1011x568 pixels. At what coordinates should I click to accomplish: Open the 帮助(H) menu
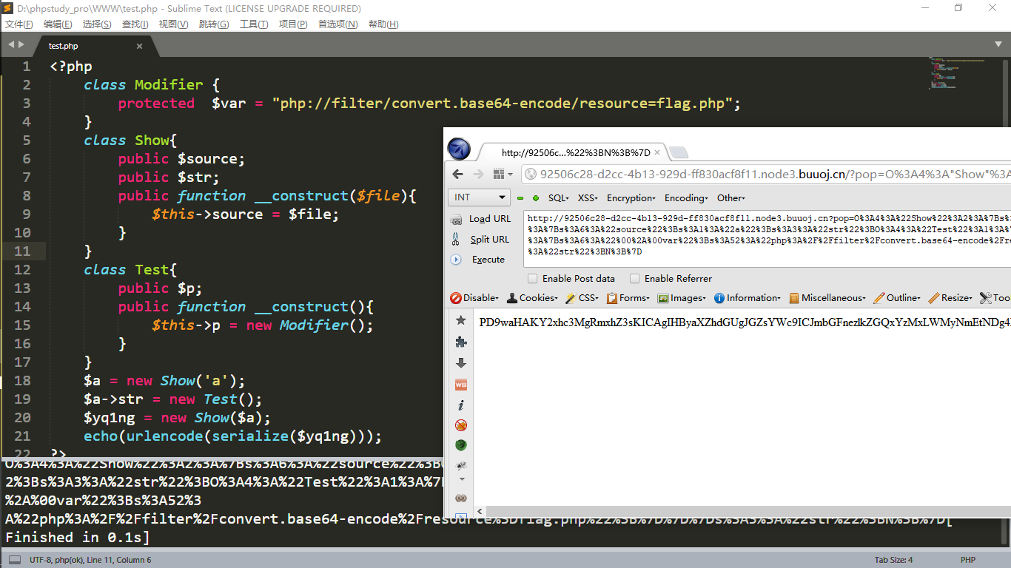coord(383,24)
